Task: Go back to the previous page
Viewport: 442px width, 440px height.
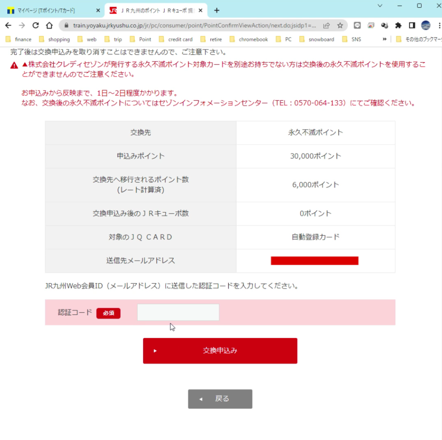Action: click(x=8, y=25)
